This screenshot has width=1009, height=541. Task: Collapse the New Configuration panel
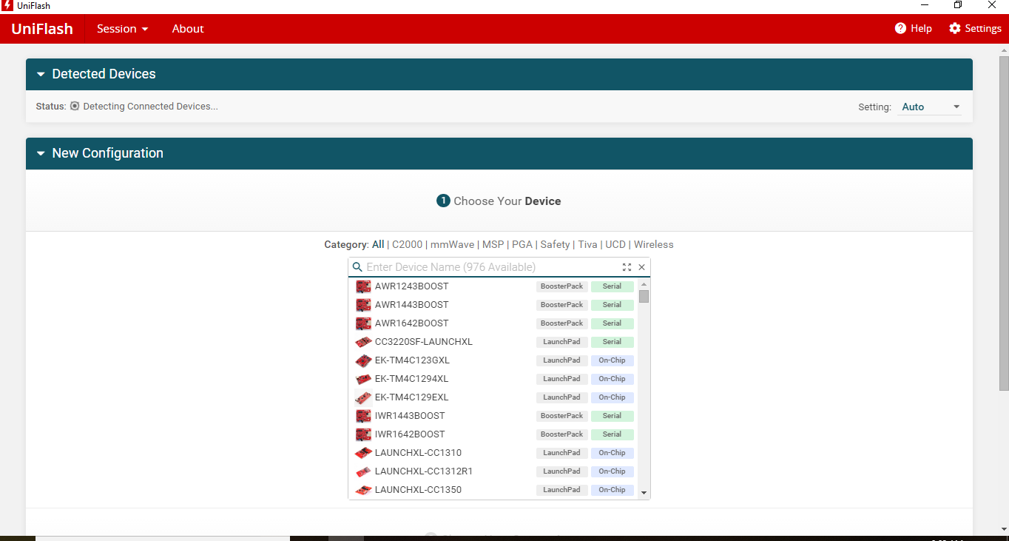(x=41, y=153)
